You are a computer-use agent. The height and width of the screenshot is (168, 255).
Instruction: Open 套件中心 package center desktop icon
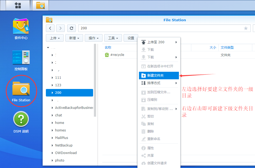coord(21,28)
